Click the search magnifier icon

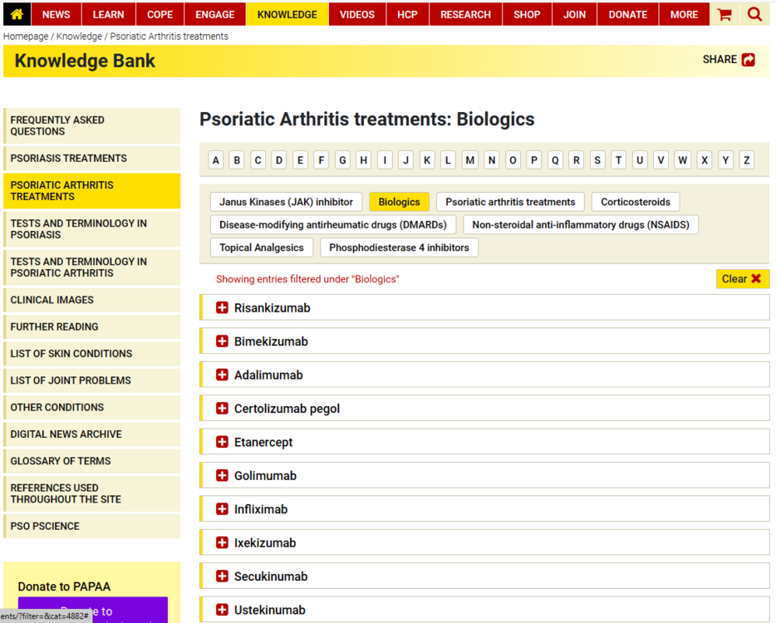(x=754, y=14)
